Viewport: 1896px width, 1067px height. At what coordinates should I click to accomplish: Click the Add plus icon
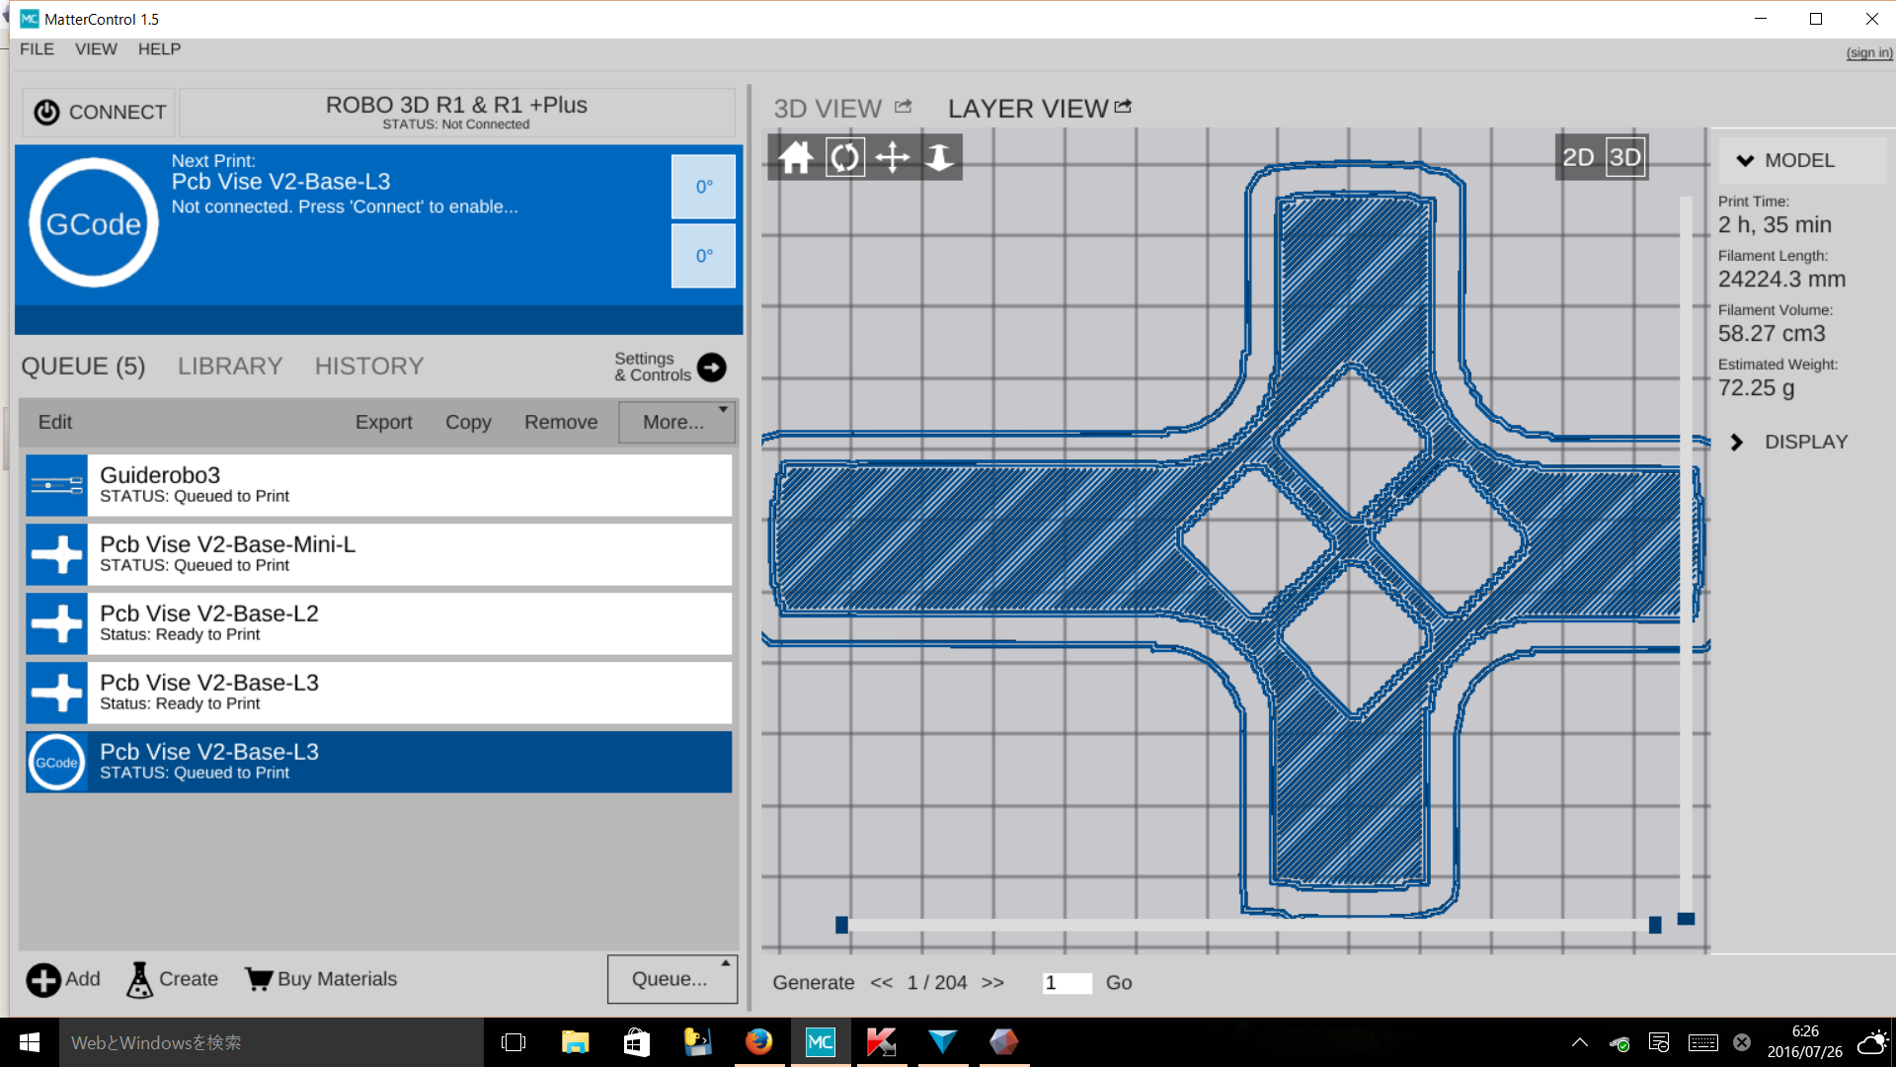pyautogui.click(x=42, y=980)
